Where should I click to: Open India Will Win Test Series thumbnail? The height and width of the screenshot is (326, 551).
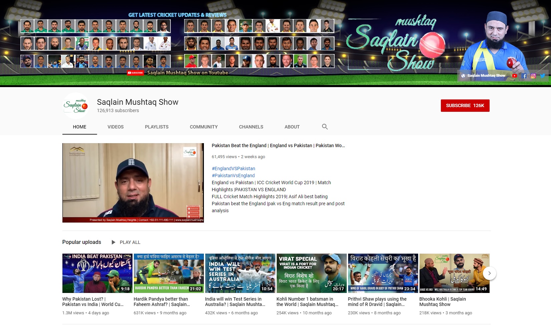240,273
